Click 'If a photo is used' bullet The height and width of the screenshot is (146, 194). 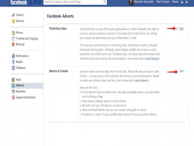pos(119,115)
